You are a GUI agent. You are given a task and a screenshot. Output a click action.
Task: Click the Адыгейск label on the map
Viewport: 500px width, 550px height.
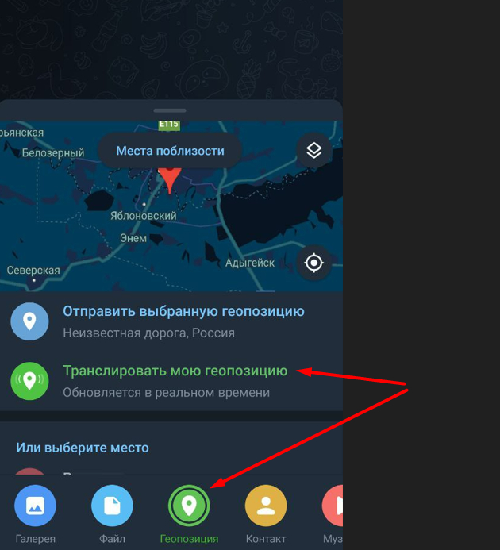pos(250,263)
